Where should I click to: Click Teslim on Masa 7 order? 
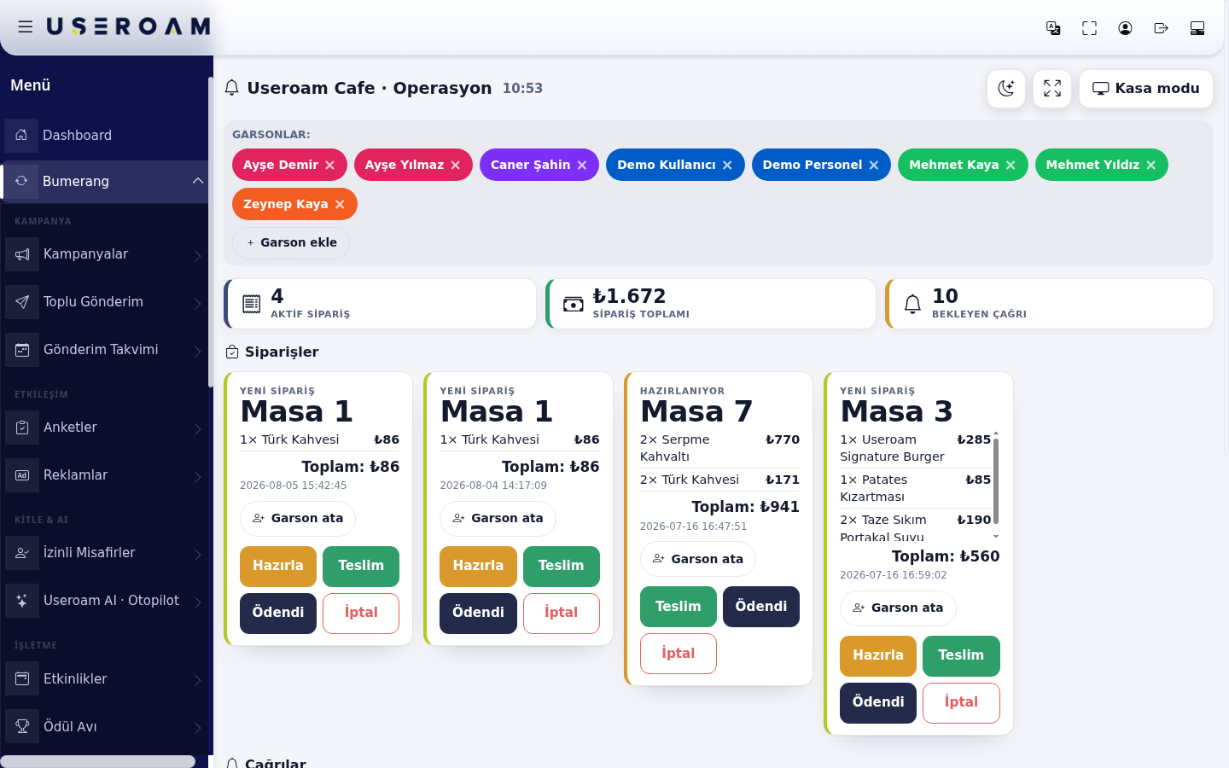[679, 607]
